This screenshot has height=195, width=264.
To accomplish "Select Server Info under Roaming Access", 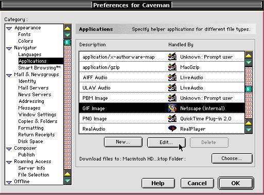I will 31,168.
